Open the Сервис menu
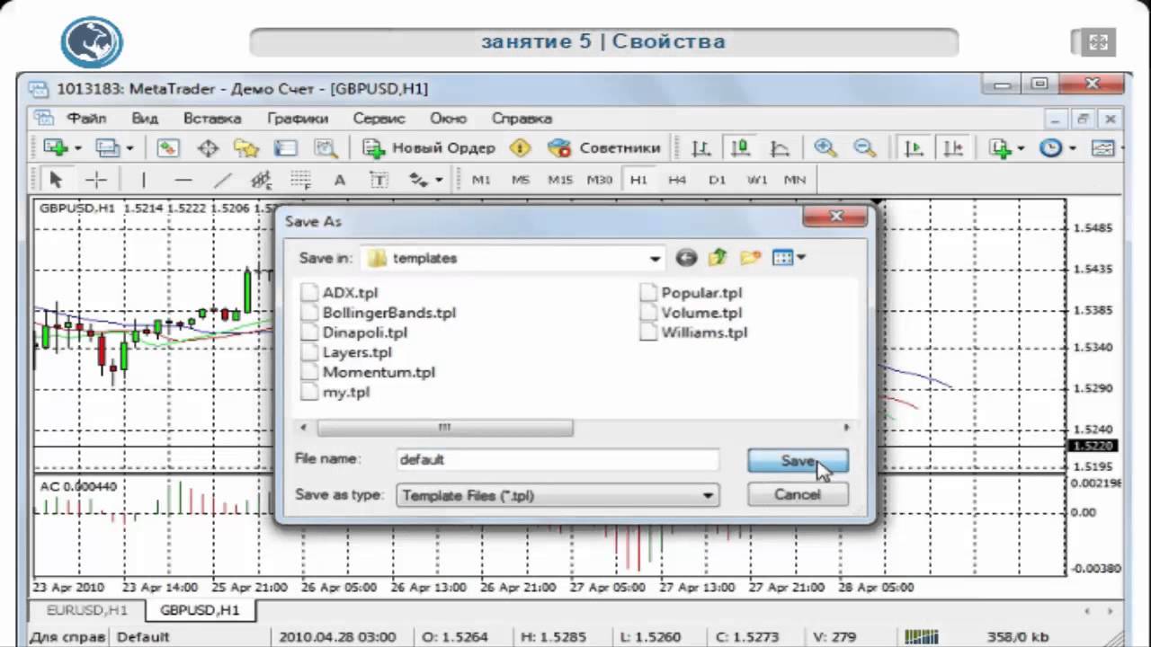This screenshot has height=647, width=1151. pos(379,119)
